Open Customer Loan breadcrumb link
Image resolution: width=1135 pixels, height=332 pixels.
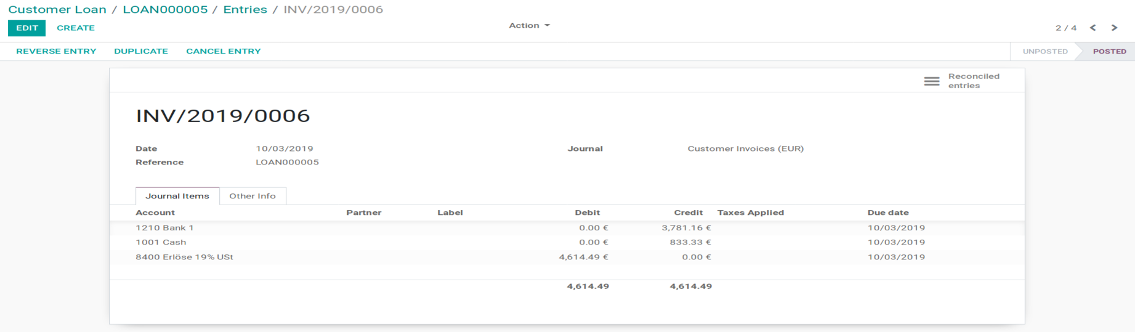tap(57, 9)
